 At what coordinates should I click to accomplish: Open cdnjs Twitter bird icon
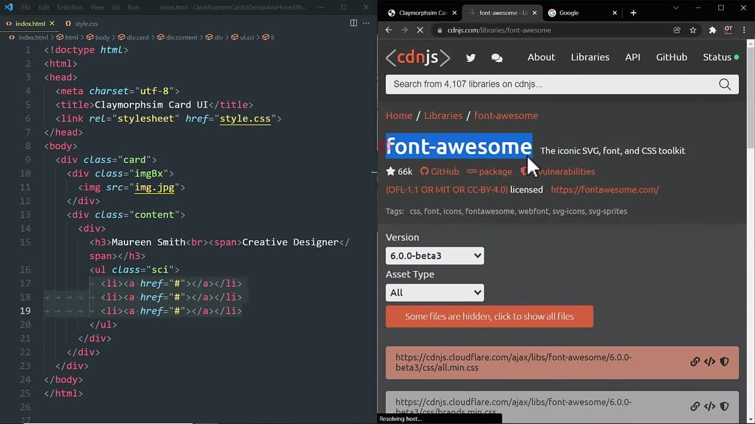click(x=471, y=58)
